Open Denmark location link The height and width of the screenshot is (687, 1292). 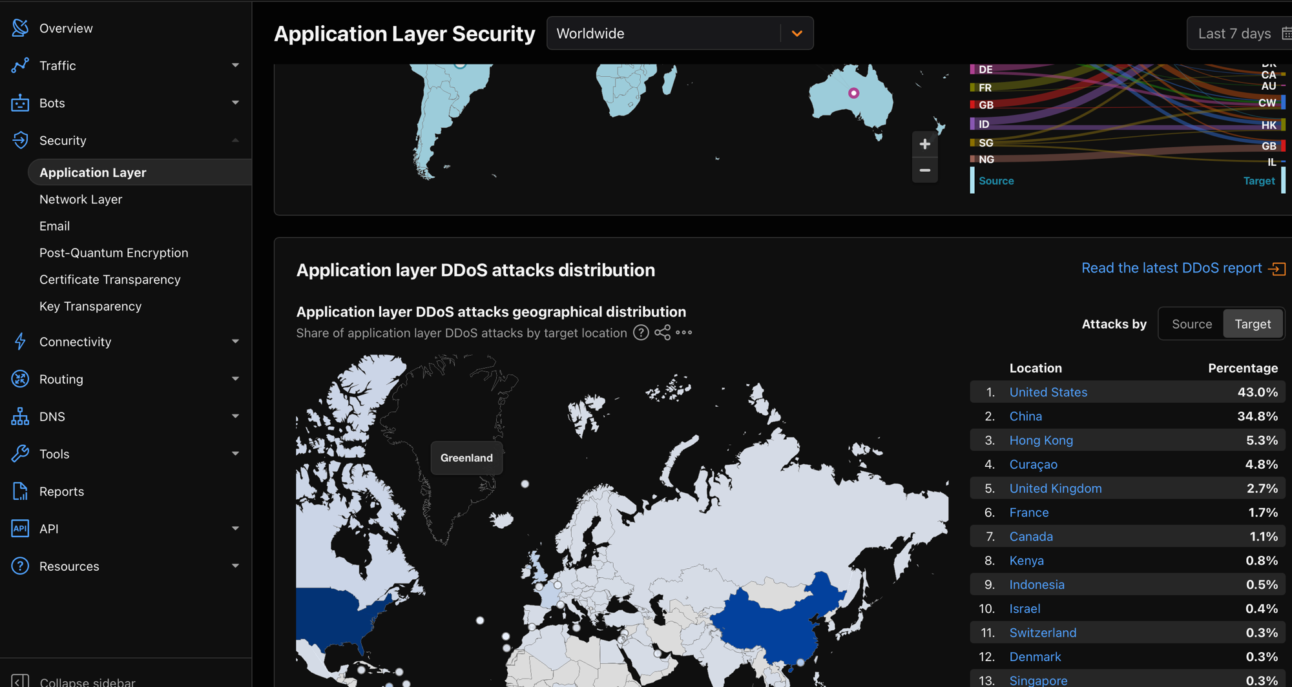point(1035,657)
